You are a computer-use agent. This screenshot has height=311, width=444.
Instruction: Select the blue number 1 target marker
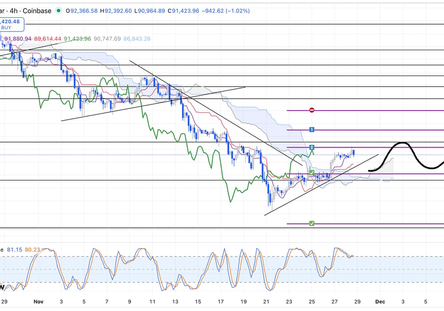point(312,130)
